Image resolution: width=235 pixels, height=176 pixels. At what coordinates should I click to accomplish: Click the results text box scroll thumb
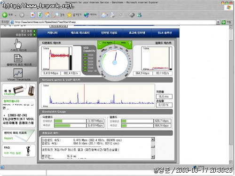(153, 146)
